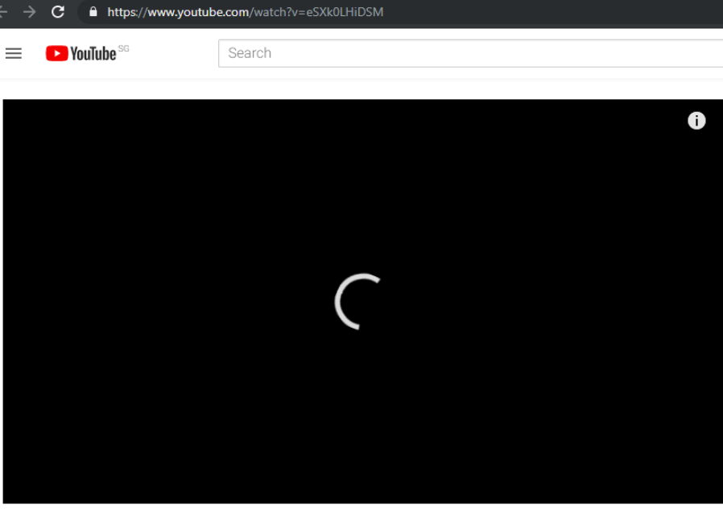Go back using the browser back arrow
Screen dimensions: 723x521
pos(4,12)
